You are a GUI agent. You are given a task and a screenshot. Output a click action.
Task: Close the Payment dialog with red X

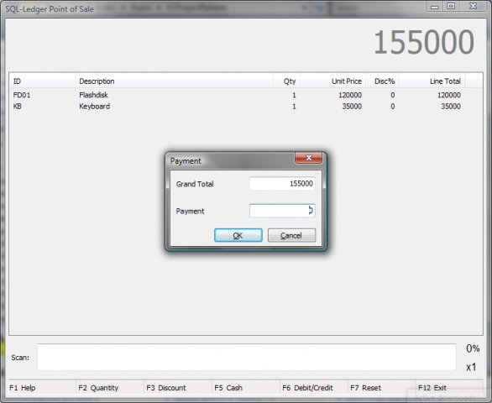click(x=308, y=158)
